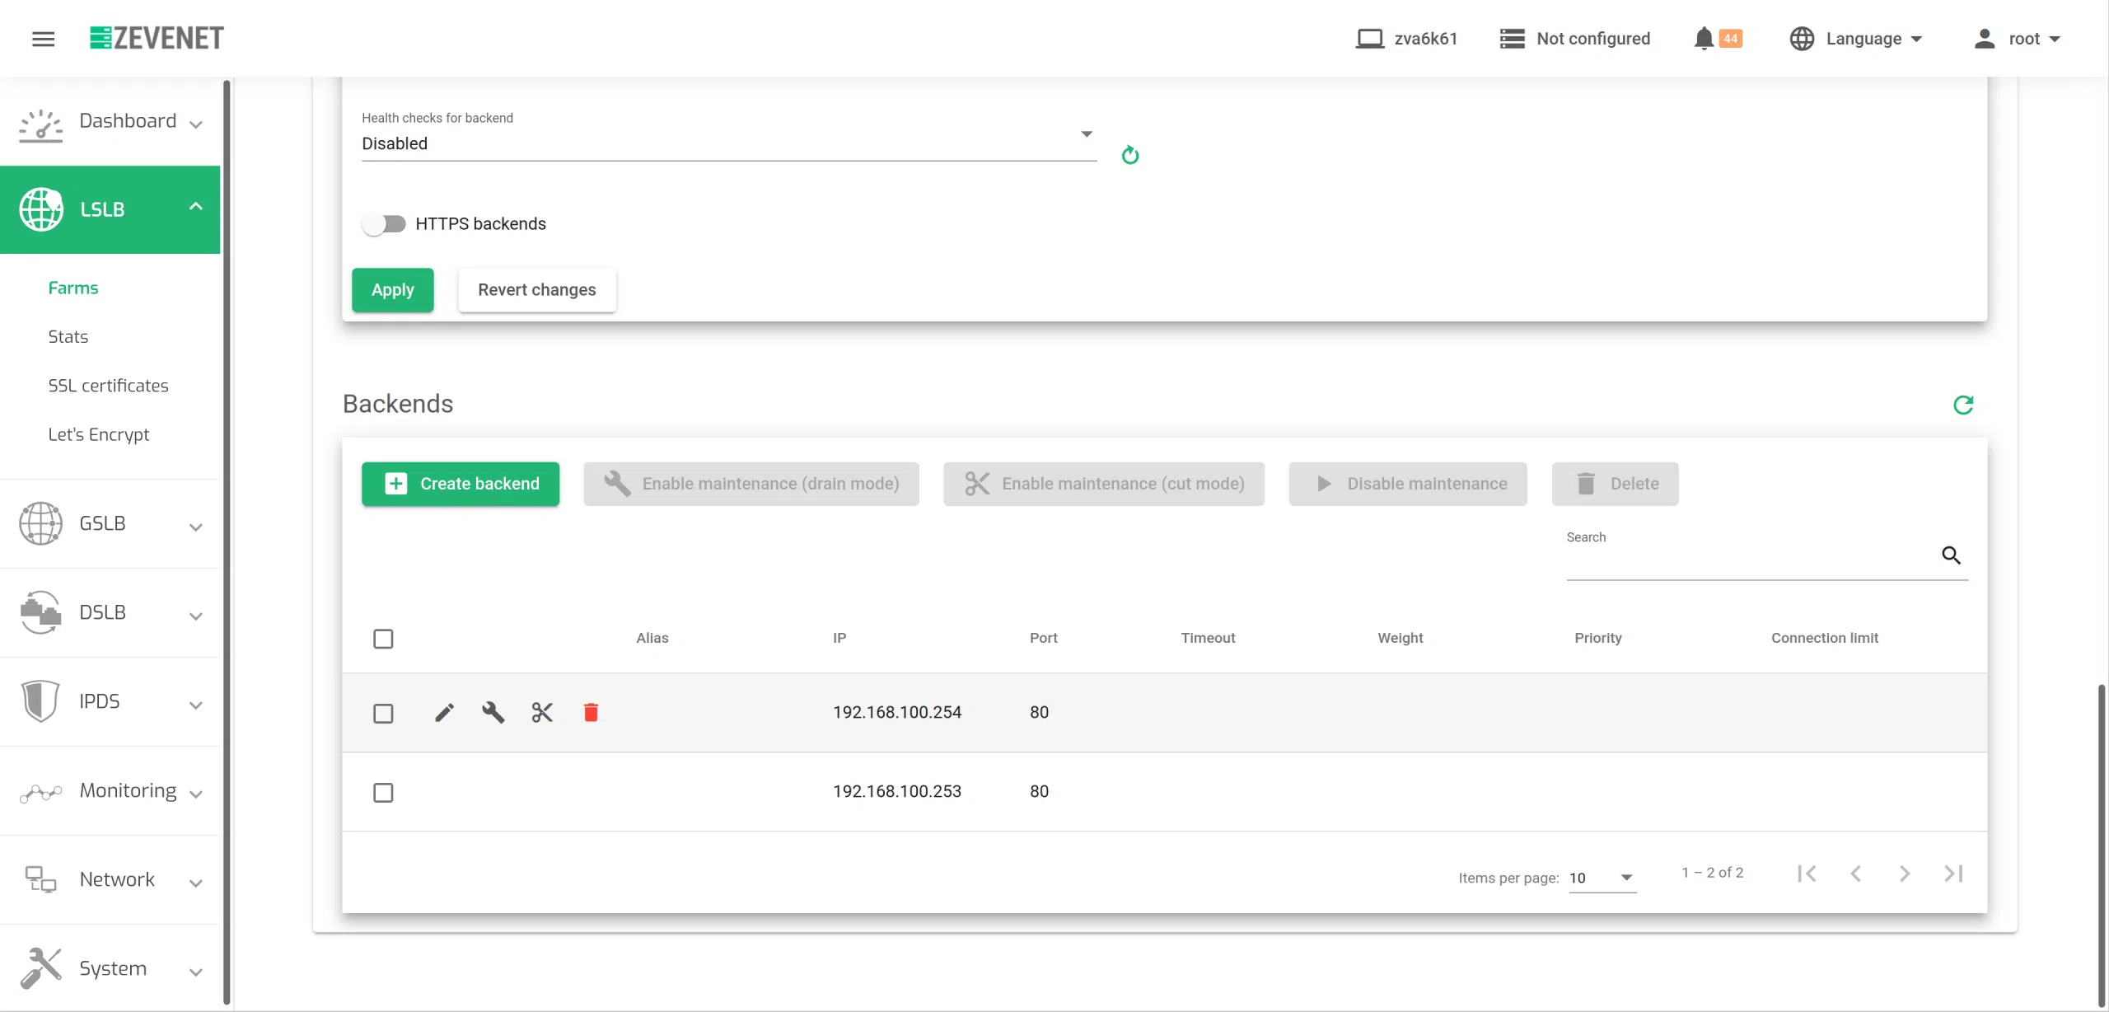This screenshot has width=2109, height=1012.
Task: Click the green Apply button
Action: click(392, 290)
